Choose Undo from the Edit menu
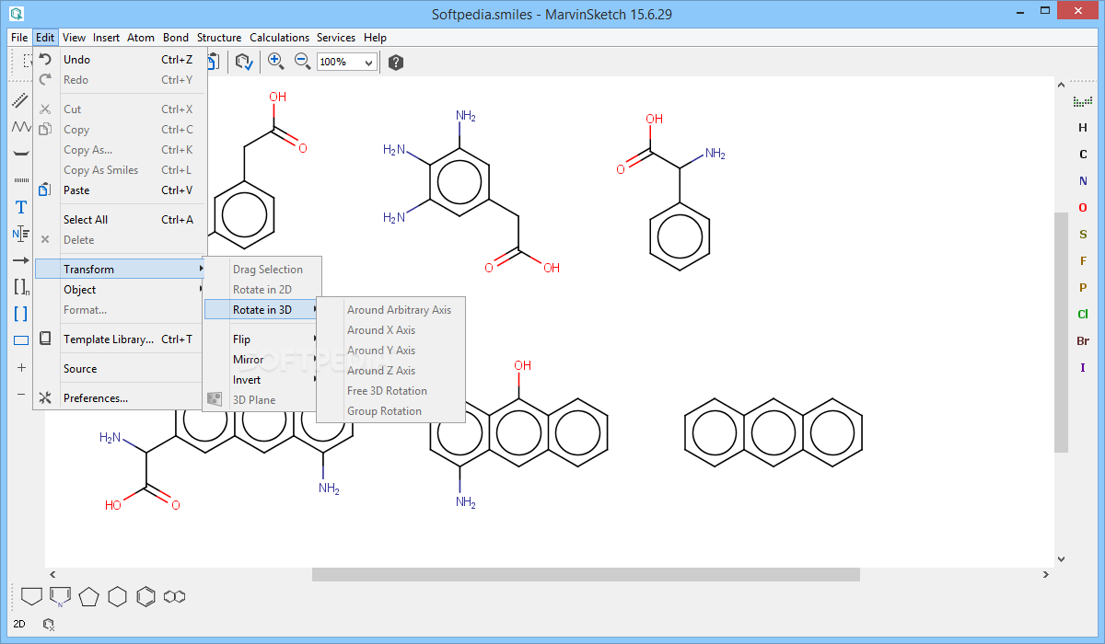 (x=120, y=60)
